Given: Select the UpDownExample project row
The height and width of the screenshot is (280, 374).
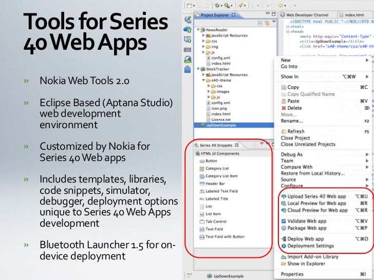Looking at the screenshot, I should (x=234, y=125).
